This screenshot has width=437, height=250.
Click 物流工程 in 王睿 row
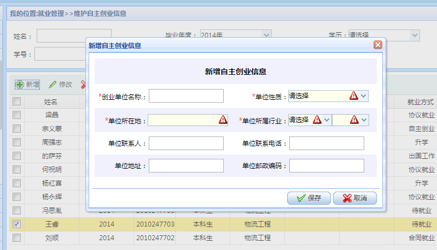coord(258,224)
